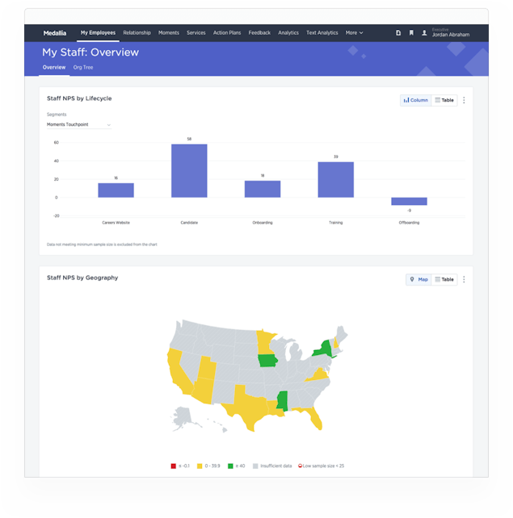
Task: Click the yellow 0 - 39.9 legend swatch
Action: coord(200,466)
